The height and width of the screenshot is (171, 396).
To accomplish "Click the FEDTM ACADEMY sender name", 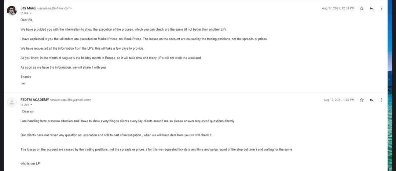I will point(34,99).
